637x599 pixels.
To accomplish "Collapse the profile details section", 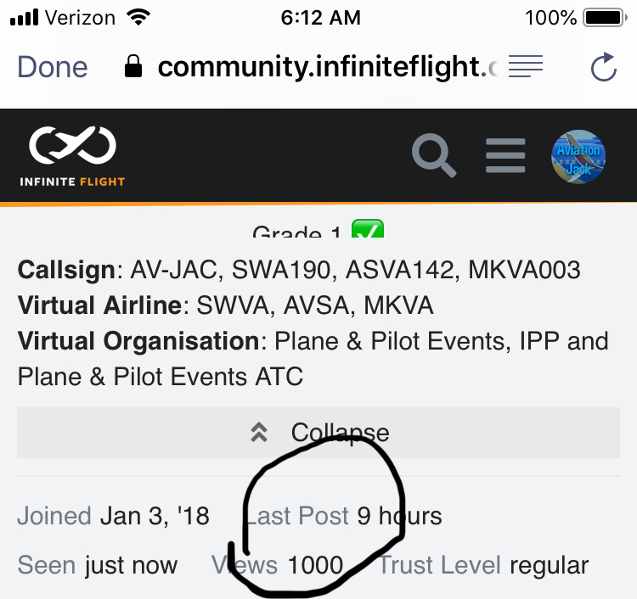I will click(318, 433).
